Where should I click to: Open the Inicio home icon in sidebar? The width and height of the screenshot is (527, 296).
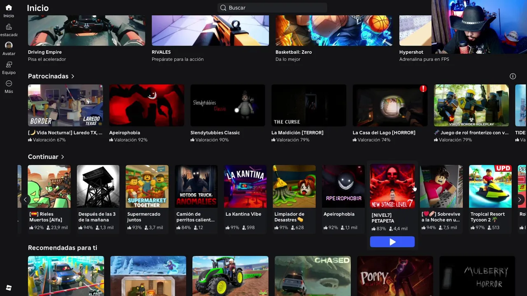[9, 8]
